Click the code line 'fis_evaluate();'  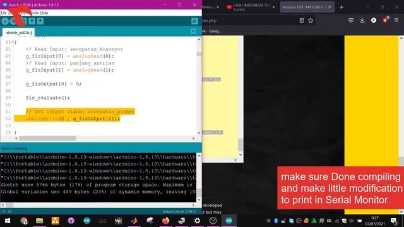pos(48,98)
